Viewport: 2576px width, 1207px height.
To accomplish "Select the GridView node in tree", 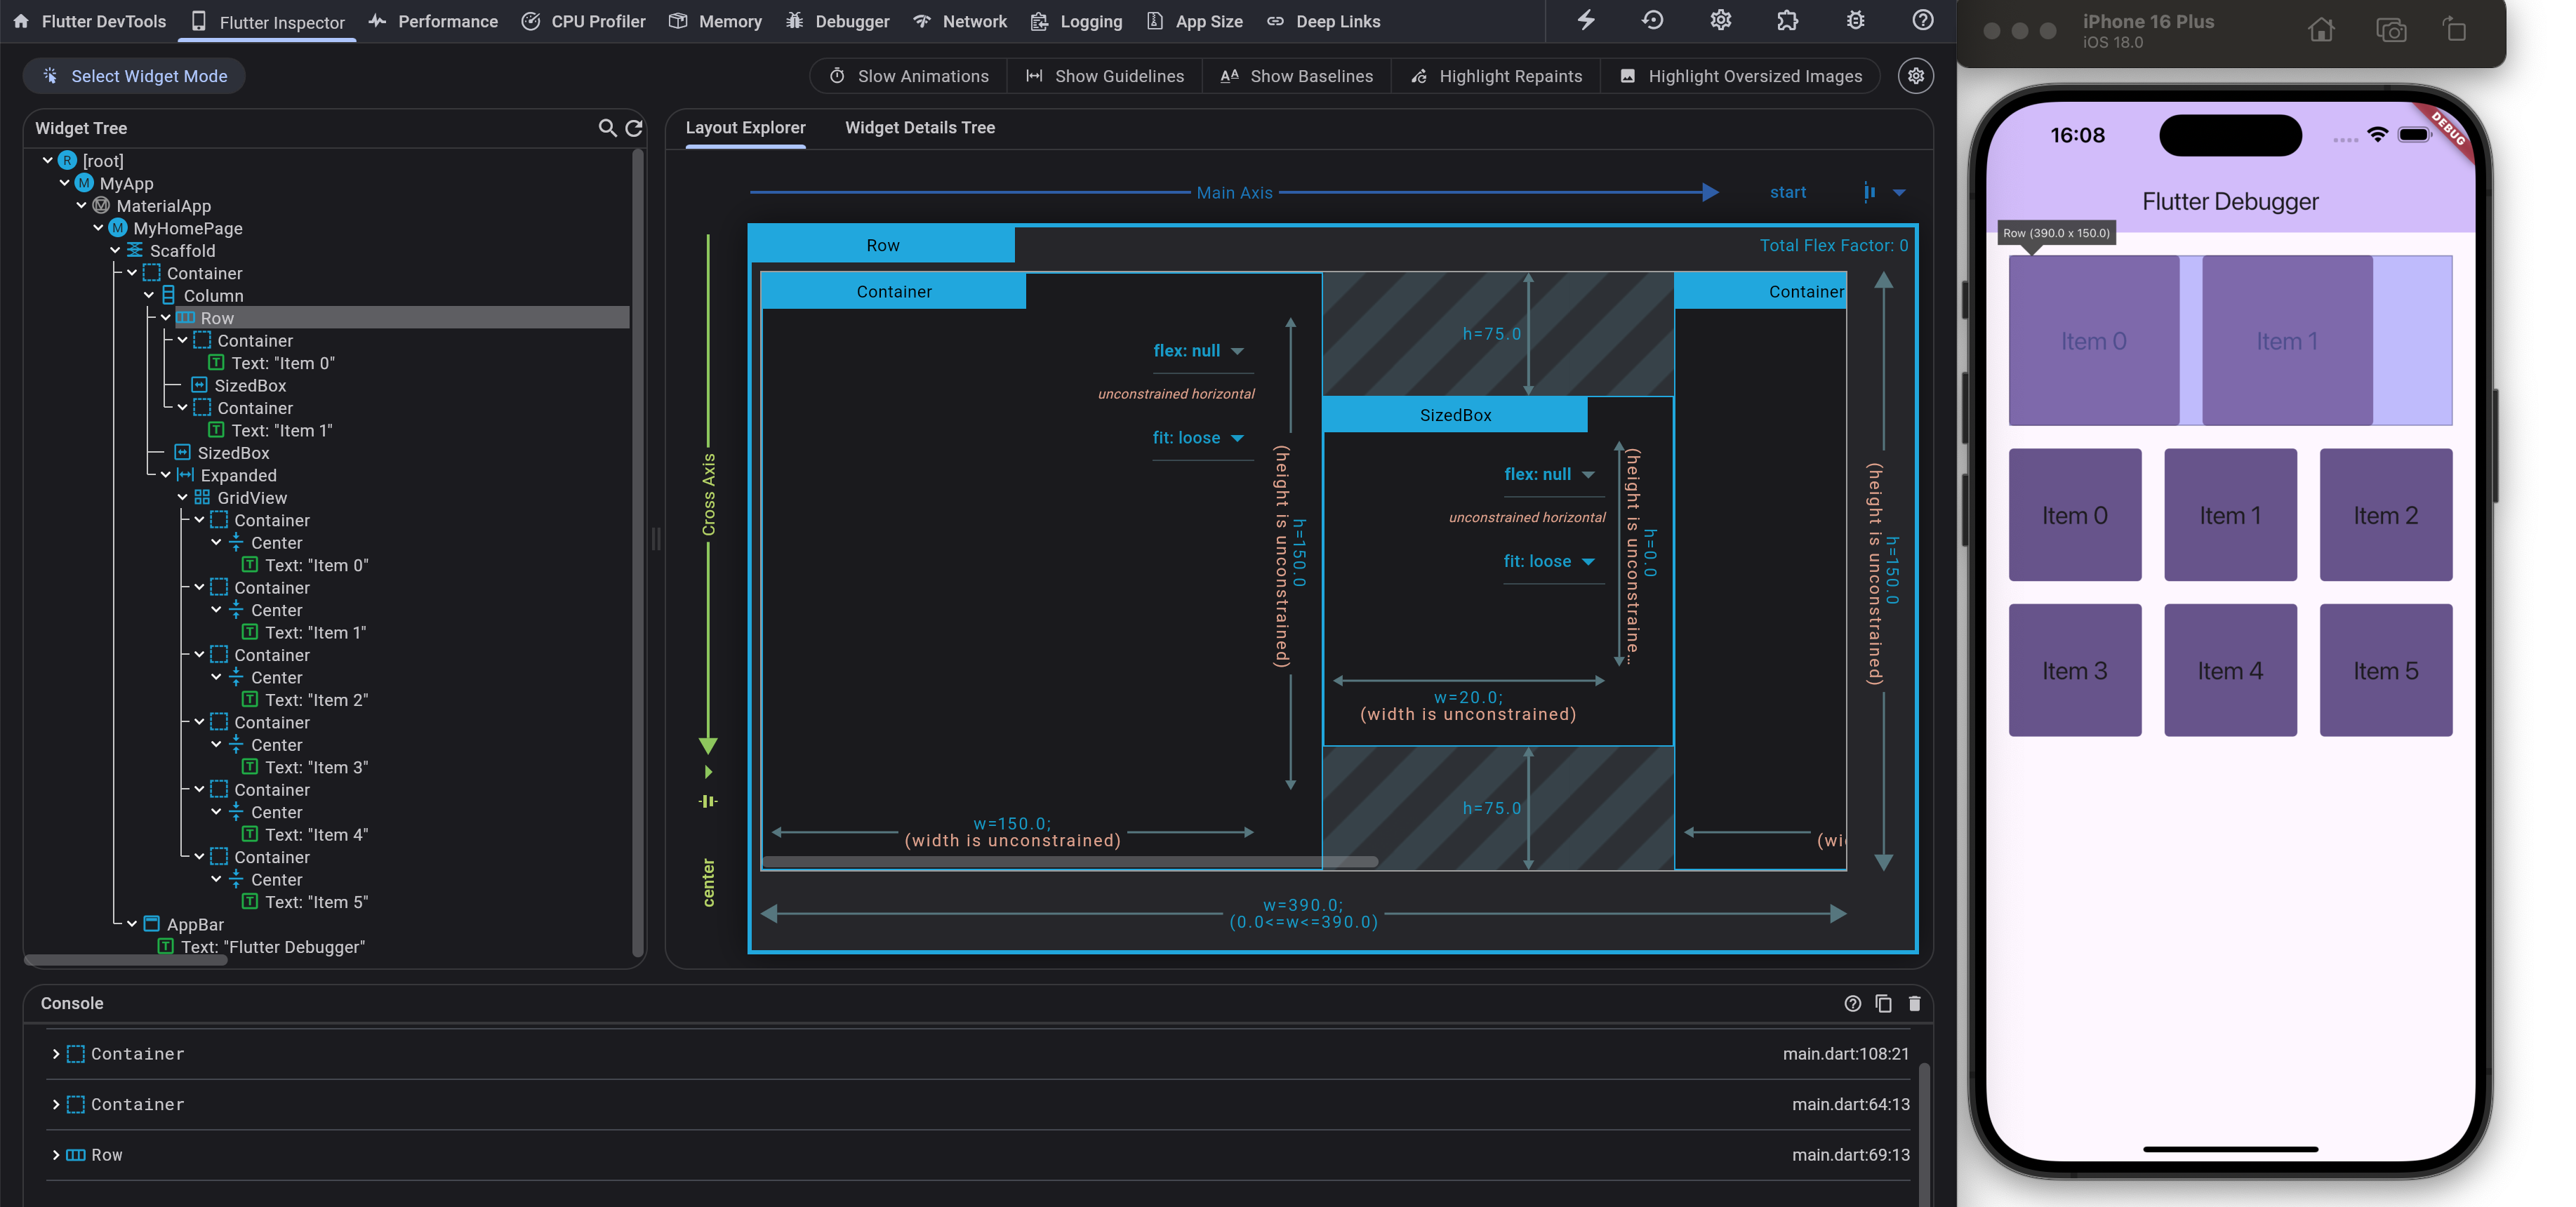I will 251,498.
